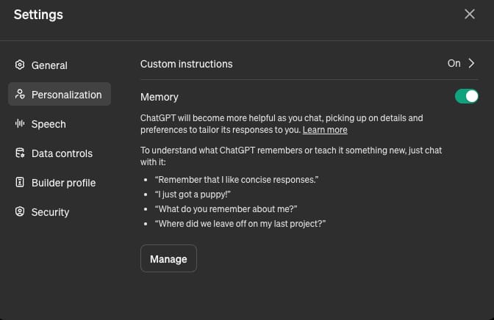Close the Settings dialog with X
The height and width of the screenshot is (320, 494).
[x=470, y=14]
